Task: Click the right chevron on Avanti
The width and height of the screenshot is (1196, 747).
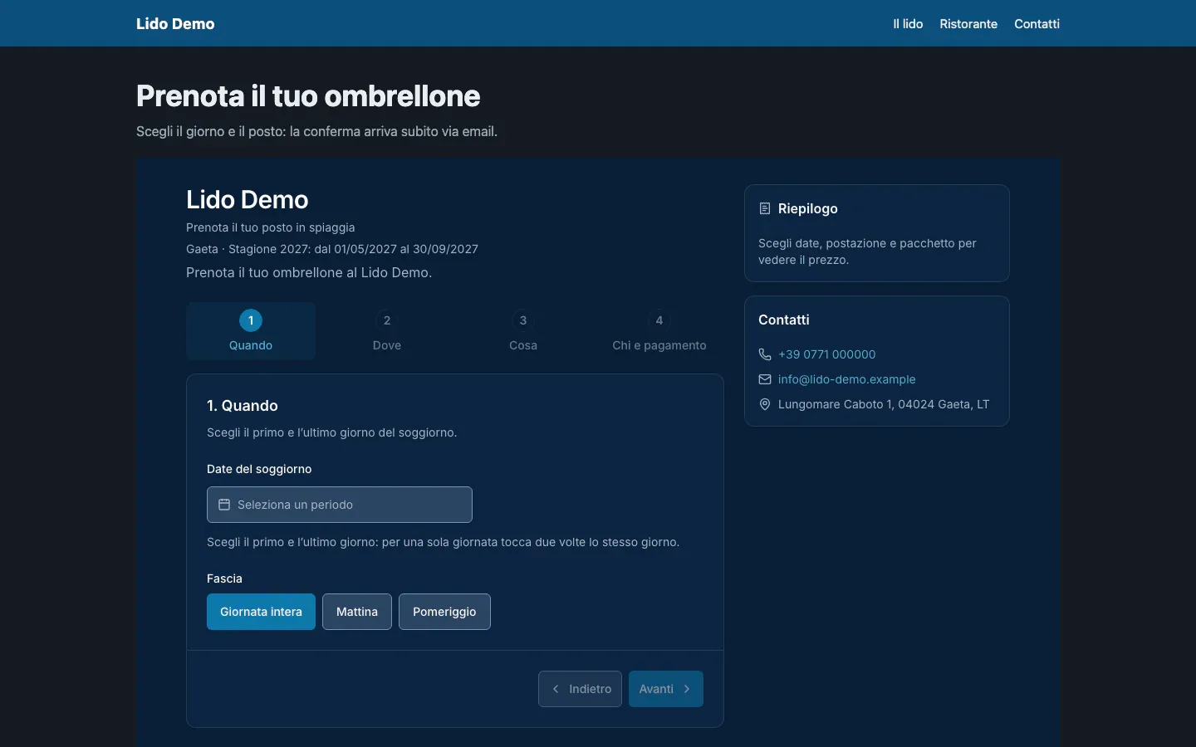Action: 687,689
